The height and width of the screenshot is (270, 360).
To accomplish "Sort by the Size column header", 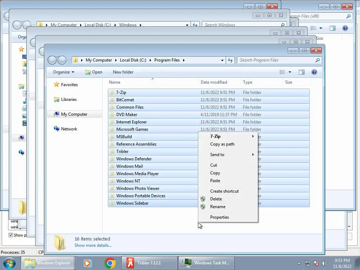I will coord(297,82).
